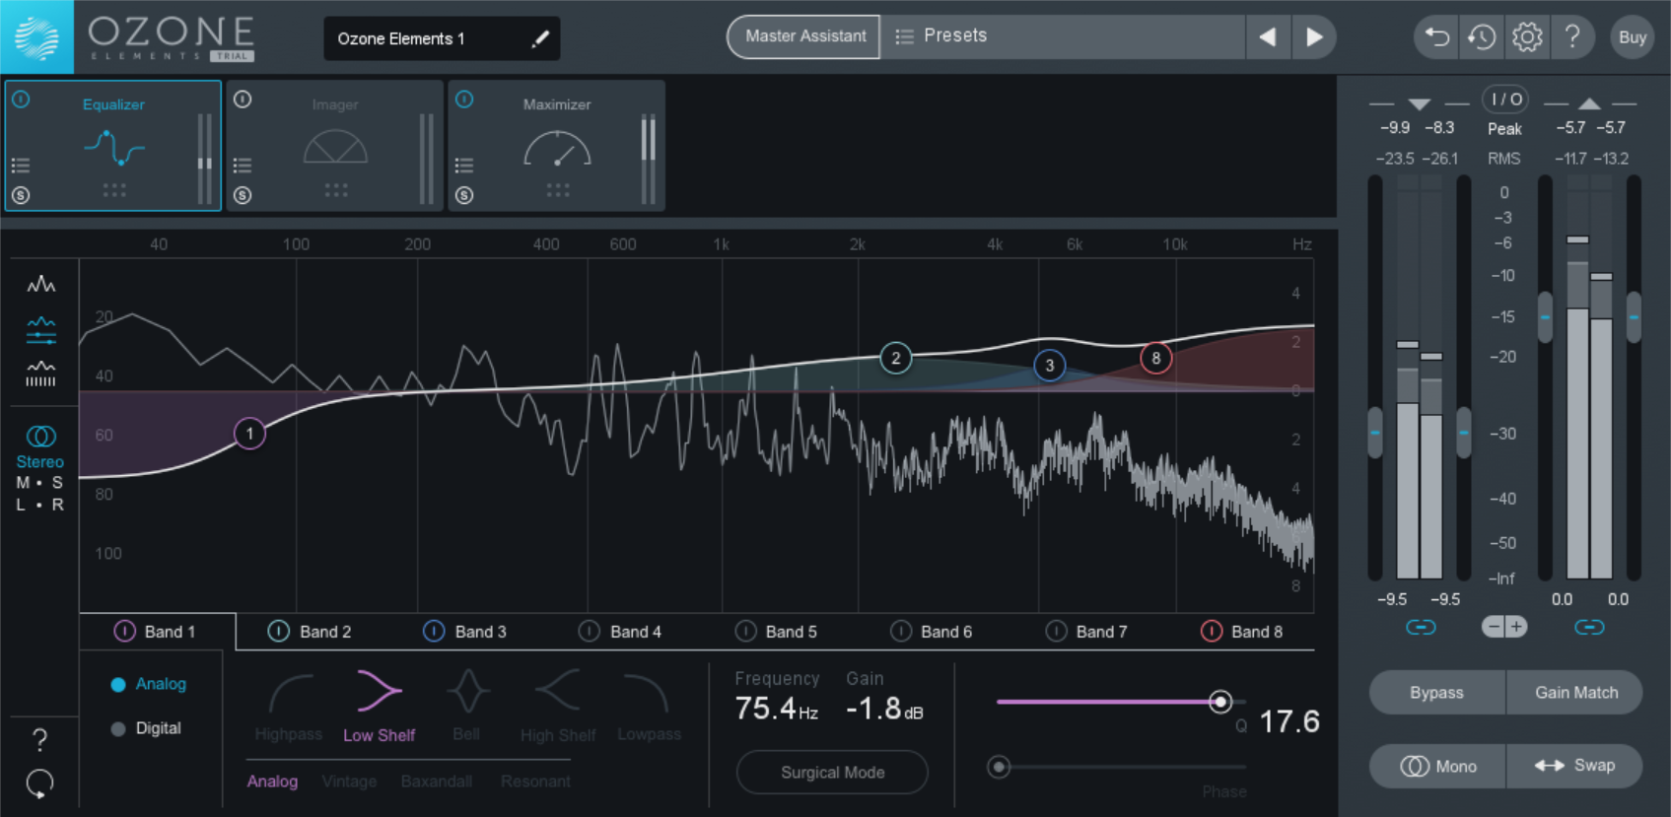This screenshot has width=1671, height=817.
Task: Switch to Band 6 tab
Action: click(934, 632)
